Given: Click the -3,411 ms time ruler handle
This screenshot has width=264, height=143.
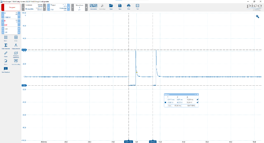Looking at the screenshot, I should point(129,142).
